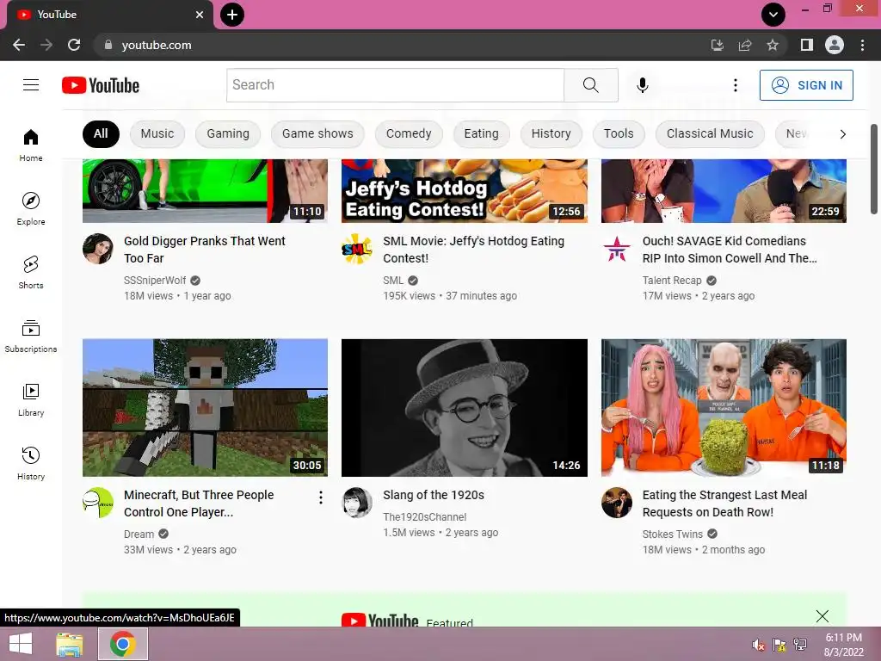This screenshot has width=881, height=661.
Task: Select the All filter chip
Action: 101,133
